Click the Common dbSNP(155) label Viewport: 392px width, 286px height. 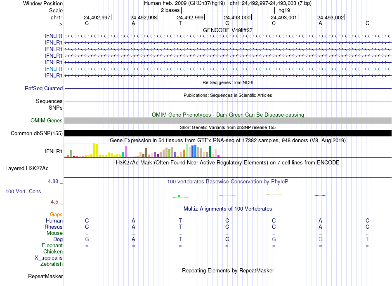pyautogui.click(x=36, y=134)
